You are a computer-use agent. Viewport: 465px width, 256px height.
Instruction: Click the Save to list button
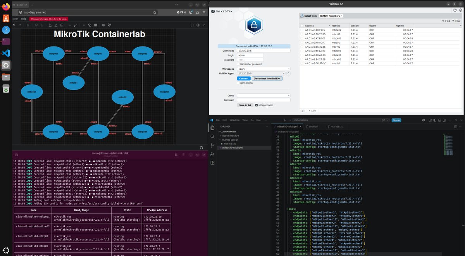(x=245, y=105)
